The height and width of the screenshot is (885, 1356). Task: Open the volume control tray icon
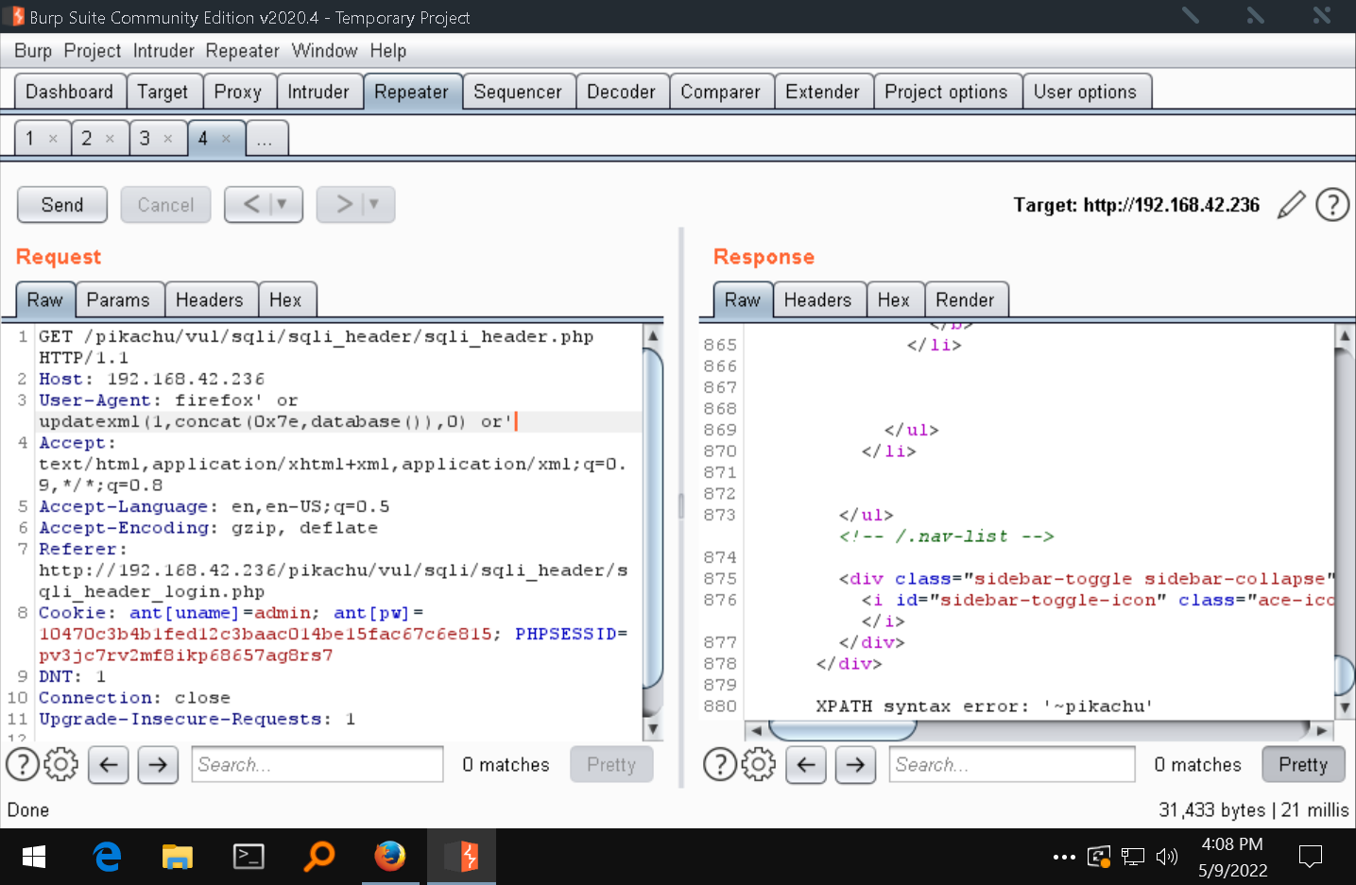[x=1167, y=857]
